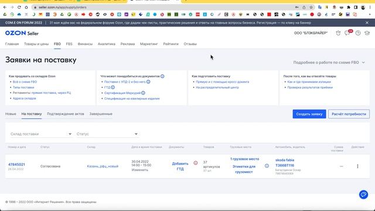Open the help question mark icon
The image size is (375, 211).
(358, 33)
